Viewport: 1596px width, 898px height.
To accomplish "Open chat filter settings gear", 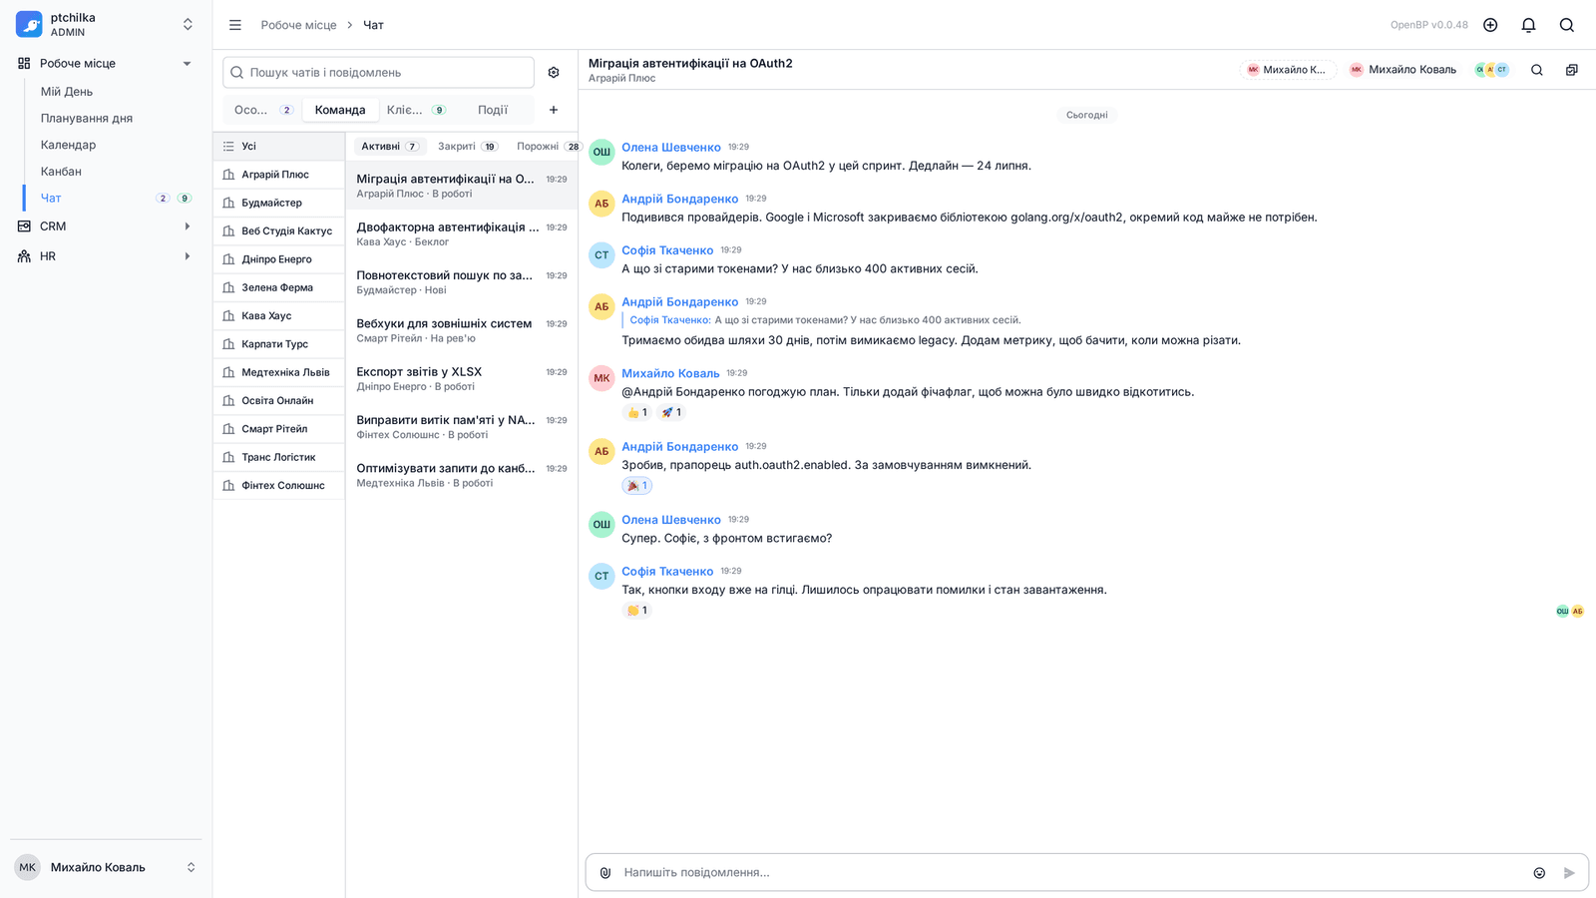I will click(x=554, y=73).
